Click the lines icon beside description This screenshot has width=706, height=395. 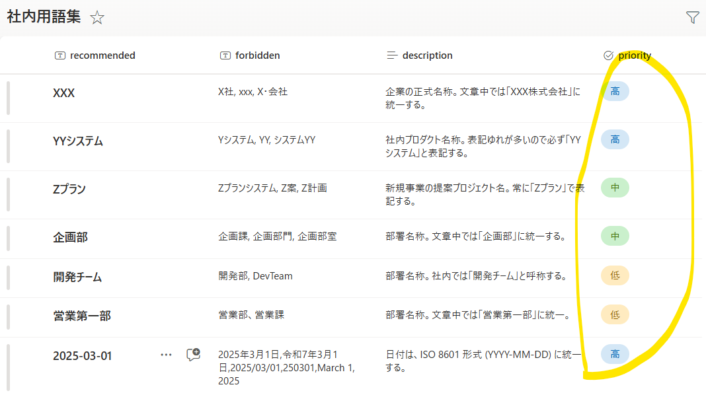(392, 55)
